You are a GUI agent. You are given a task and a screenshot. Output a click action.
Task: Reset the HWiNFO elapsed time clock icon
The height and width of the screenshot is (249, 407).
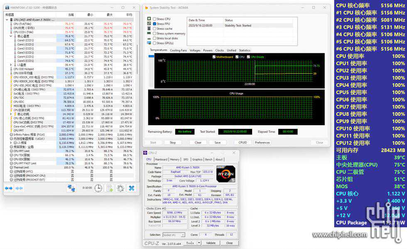(98, 188)
